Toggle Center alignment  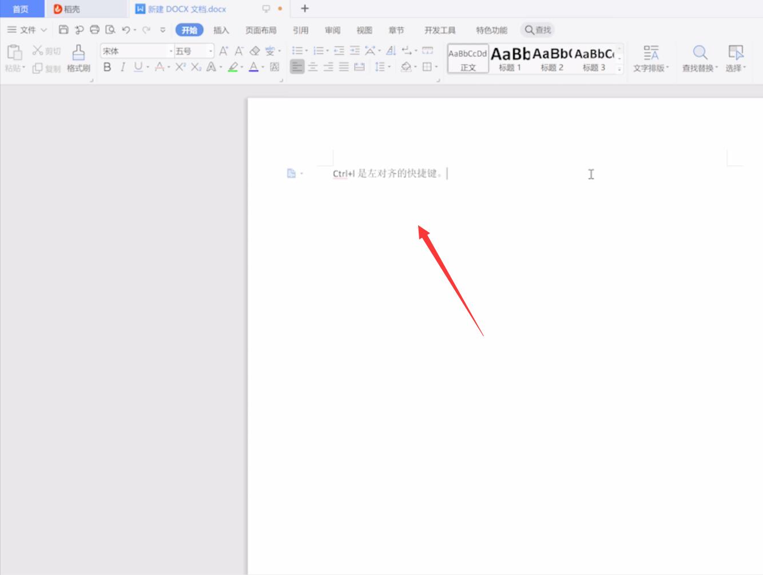click(x=313, y=67)
